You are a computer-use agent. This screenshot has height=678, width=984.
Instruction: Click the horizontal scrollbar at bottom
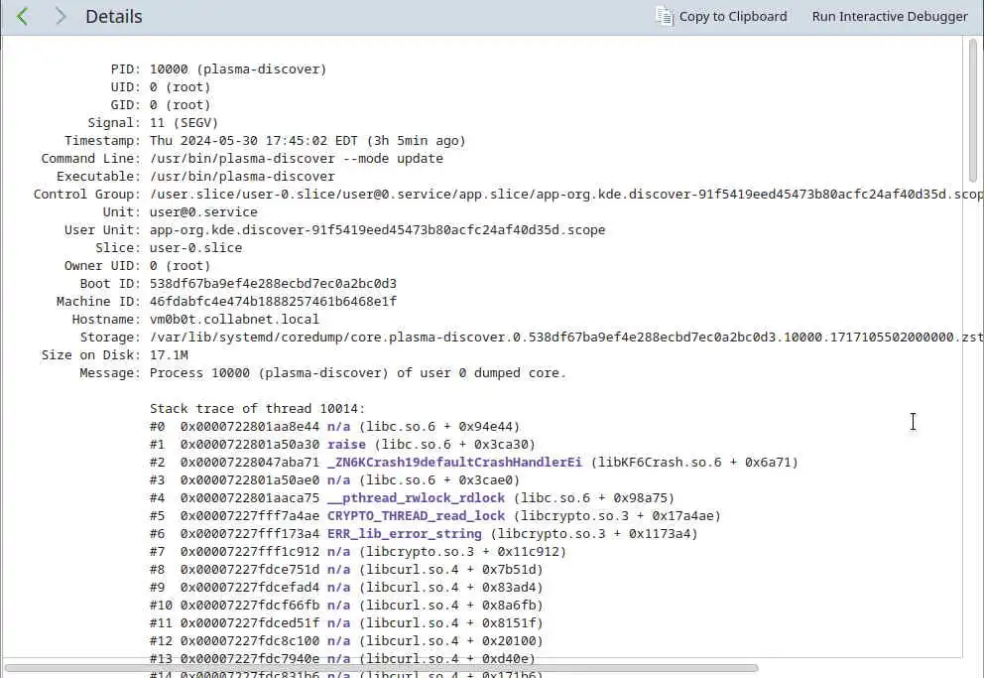coord(381,668)
